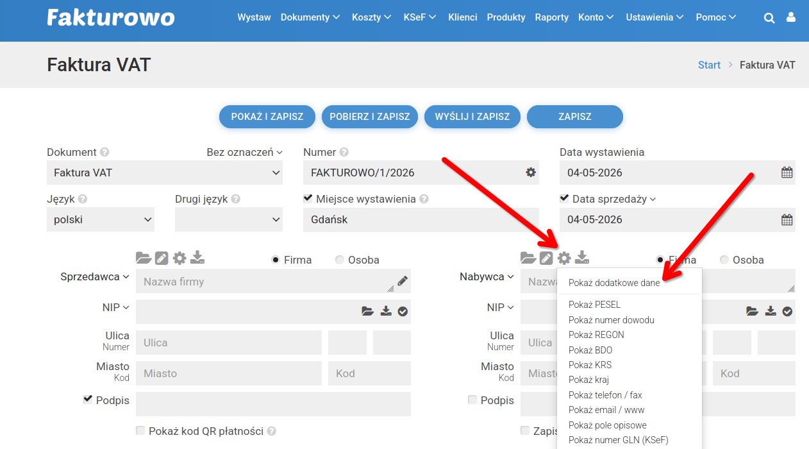809x449 pixels.
Task: Click pencil icon inside Sprzedawca name field
Action: pyautogui.click(x=402, y=280)
